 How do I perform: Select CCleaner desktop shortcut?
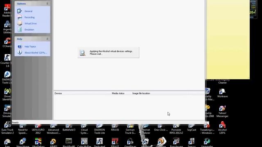[x=7, y=42]
